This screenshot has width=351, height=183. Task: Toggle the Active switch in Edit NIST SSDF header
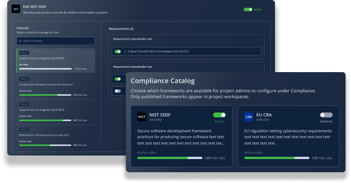(x=248, y=10)
